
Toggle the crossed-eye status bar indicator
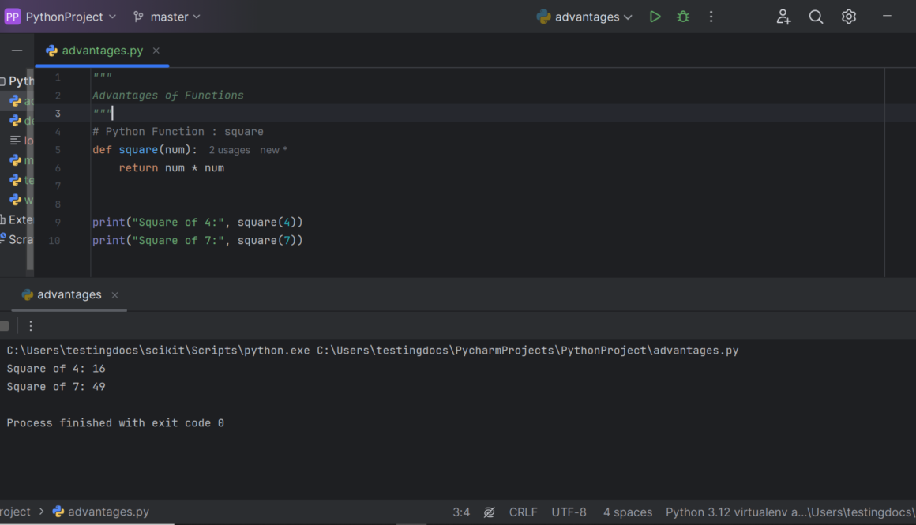pyautogui.click(x=490, y=512)
